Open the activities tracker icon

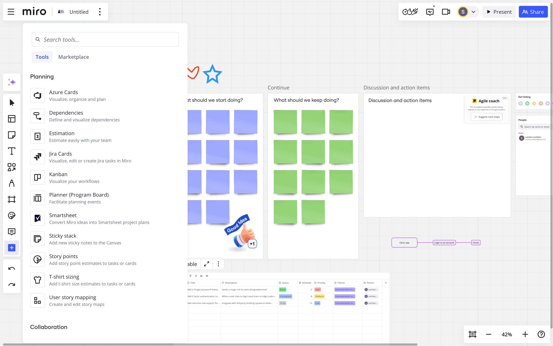(x=430, y=12)
